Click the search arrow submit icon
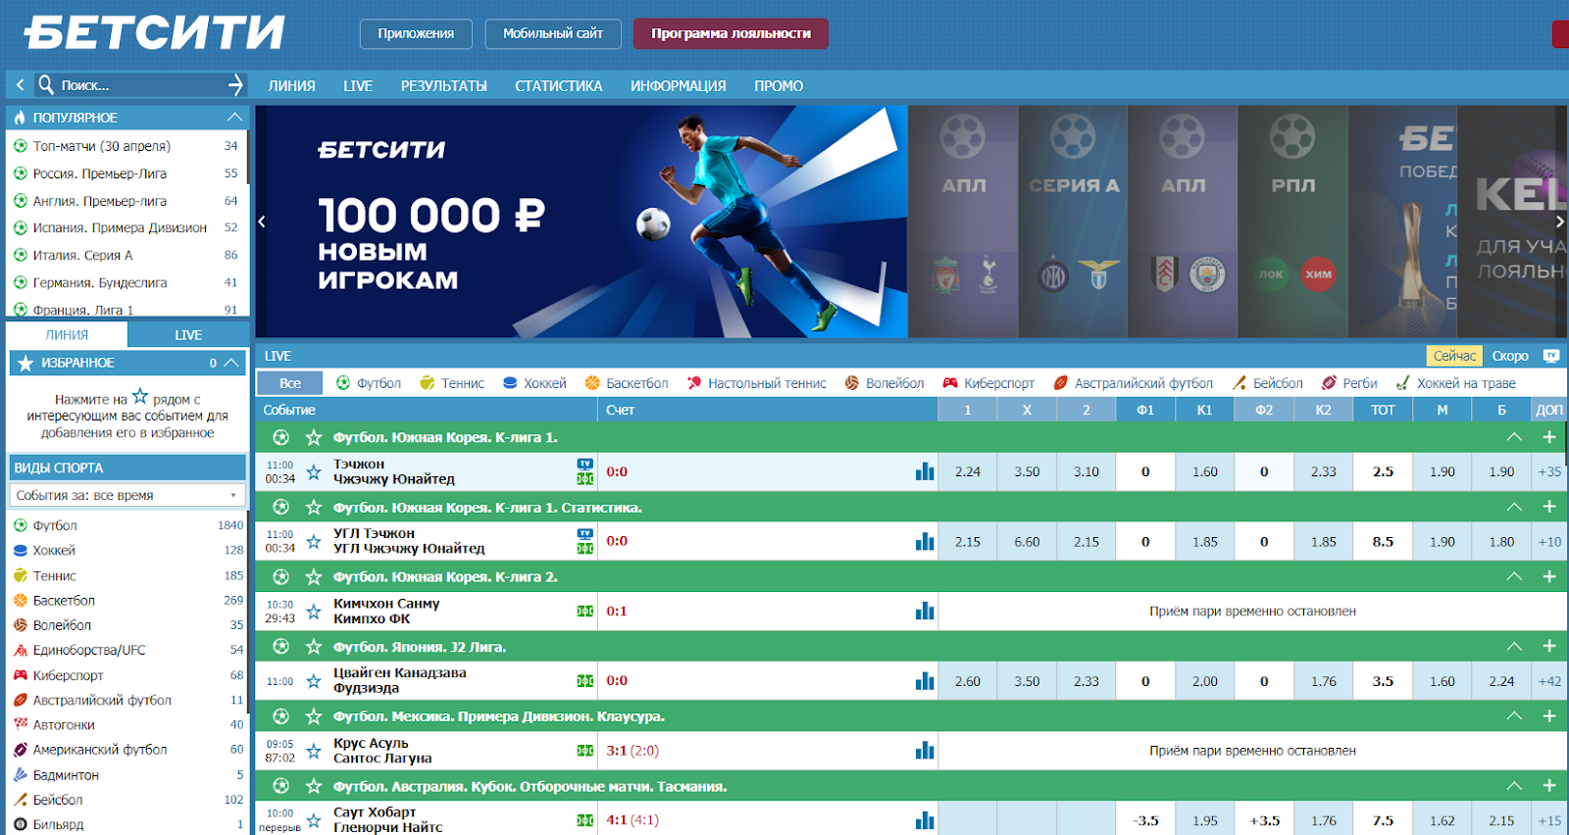The height and width of the screenshot is (835, 1569). (x=235, y=85)
